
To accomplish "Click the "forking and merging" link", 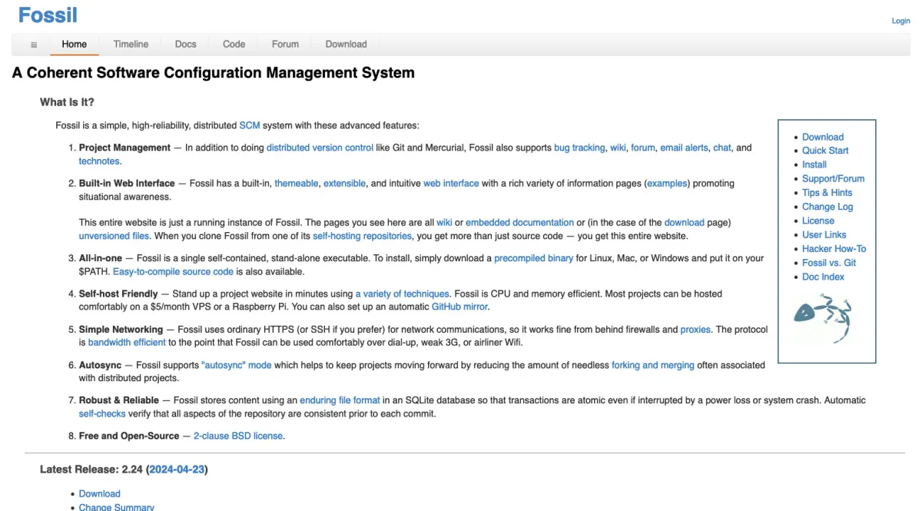I will [x=653, y=365].
